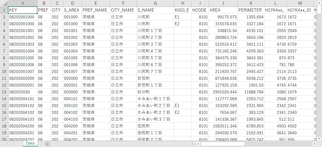Select the 田尻町1丁目 cell
Image resolution: width=322 pixels, height=147 pixels.
[155, 133]
